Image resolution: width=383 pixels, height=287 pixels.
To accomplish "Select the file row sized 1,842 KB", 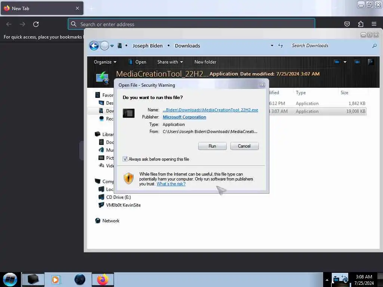I will pos(317,104).
